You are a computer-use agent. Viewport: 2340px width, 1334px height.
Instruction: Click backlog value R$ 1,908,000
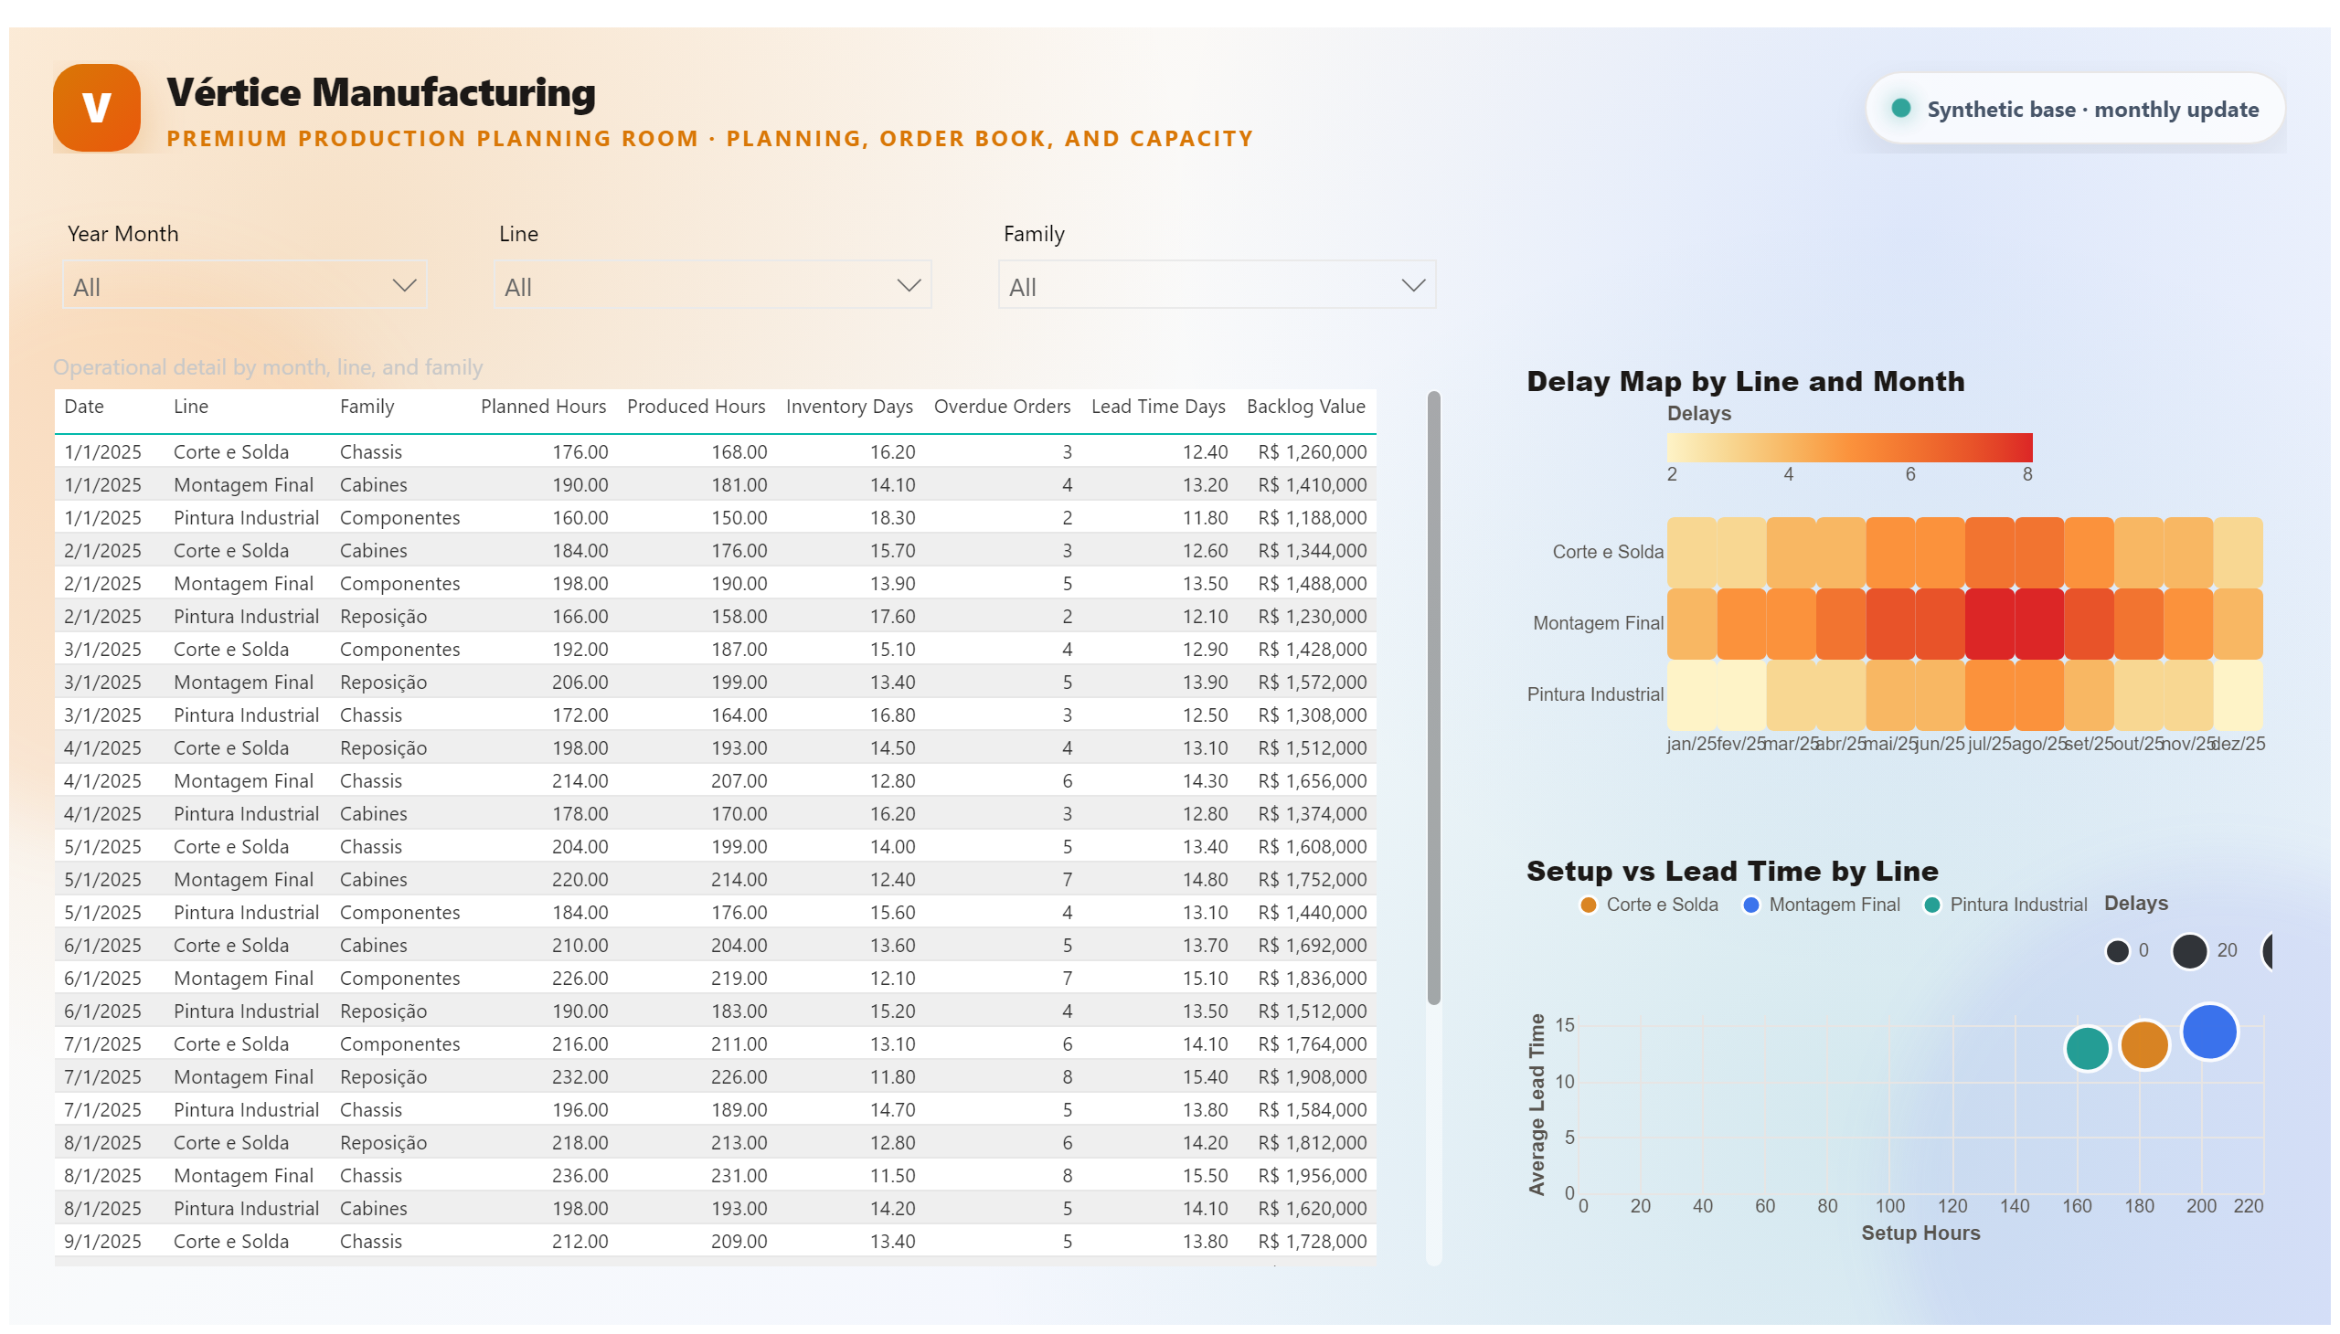[1312, 1075]
